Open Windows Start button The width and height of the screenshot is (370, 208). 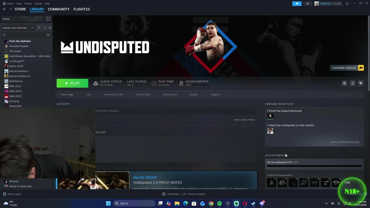[108, 203]
